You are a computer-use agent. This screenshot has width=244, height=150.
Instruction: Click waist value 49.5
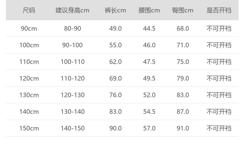coord(149,79)
